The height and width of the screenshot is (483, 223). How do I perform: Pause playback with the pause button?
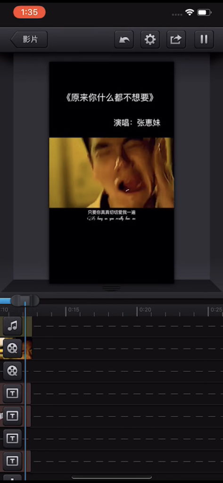(204, 40)
